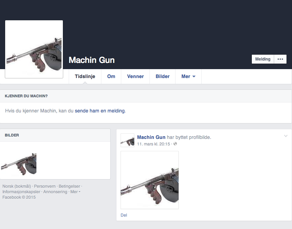This screenshot has height=229, width=292.
Task: Open the posted profile picture image
Action: click(x=149, y=180)
